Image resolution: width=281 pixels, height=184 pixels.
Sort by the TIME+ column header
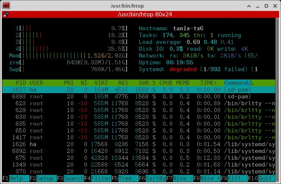click(x=209, y=83)
